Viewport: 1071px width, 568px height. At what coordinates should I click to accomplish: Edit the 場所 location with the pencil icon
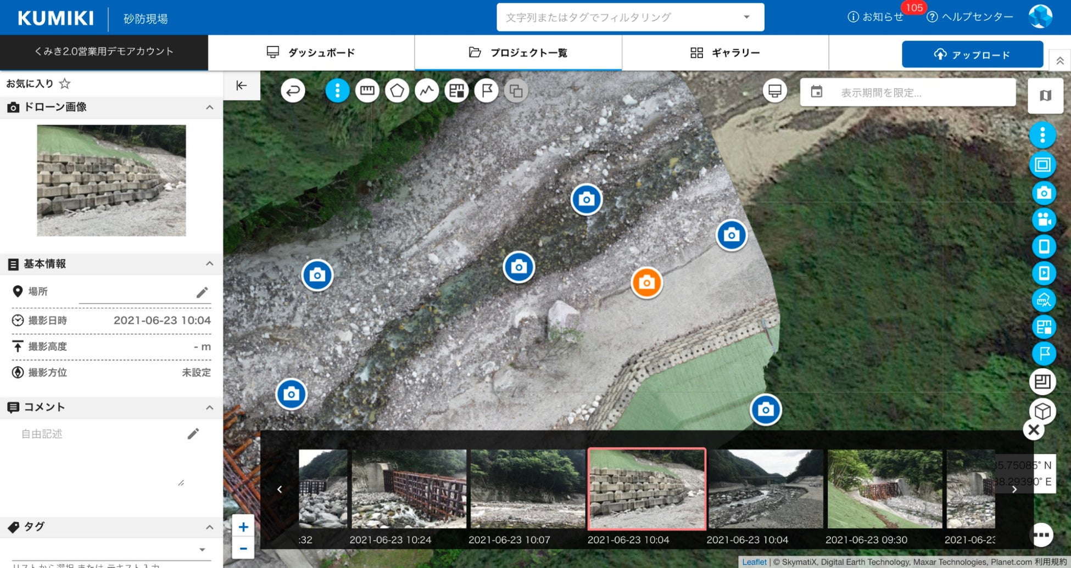(202, 292)
